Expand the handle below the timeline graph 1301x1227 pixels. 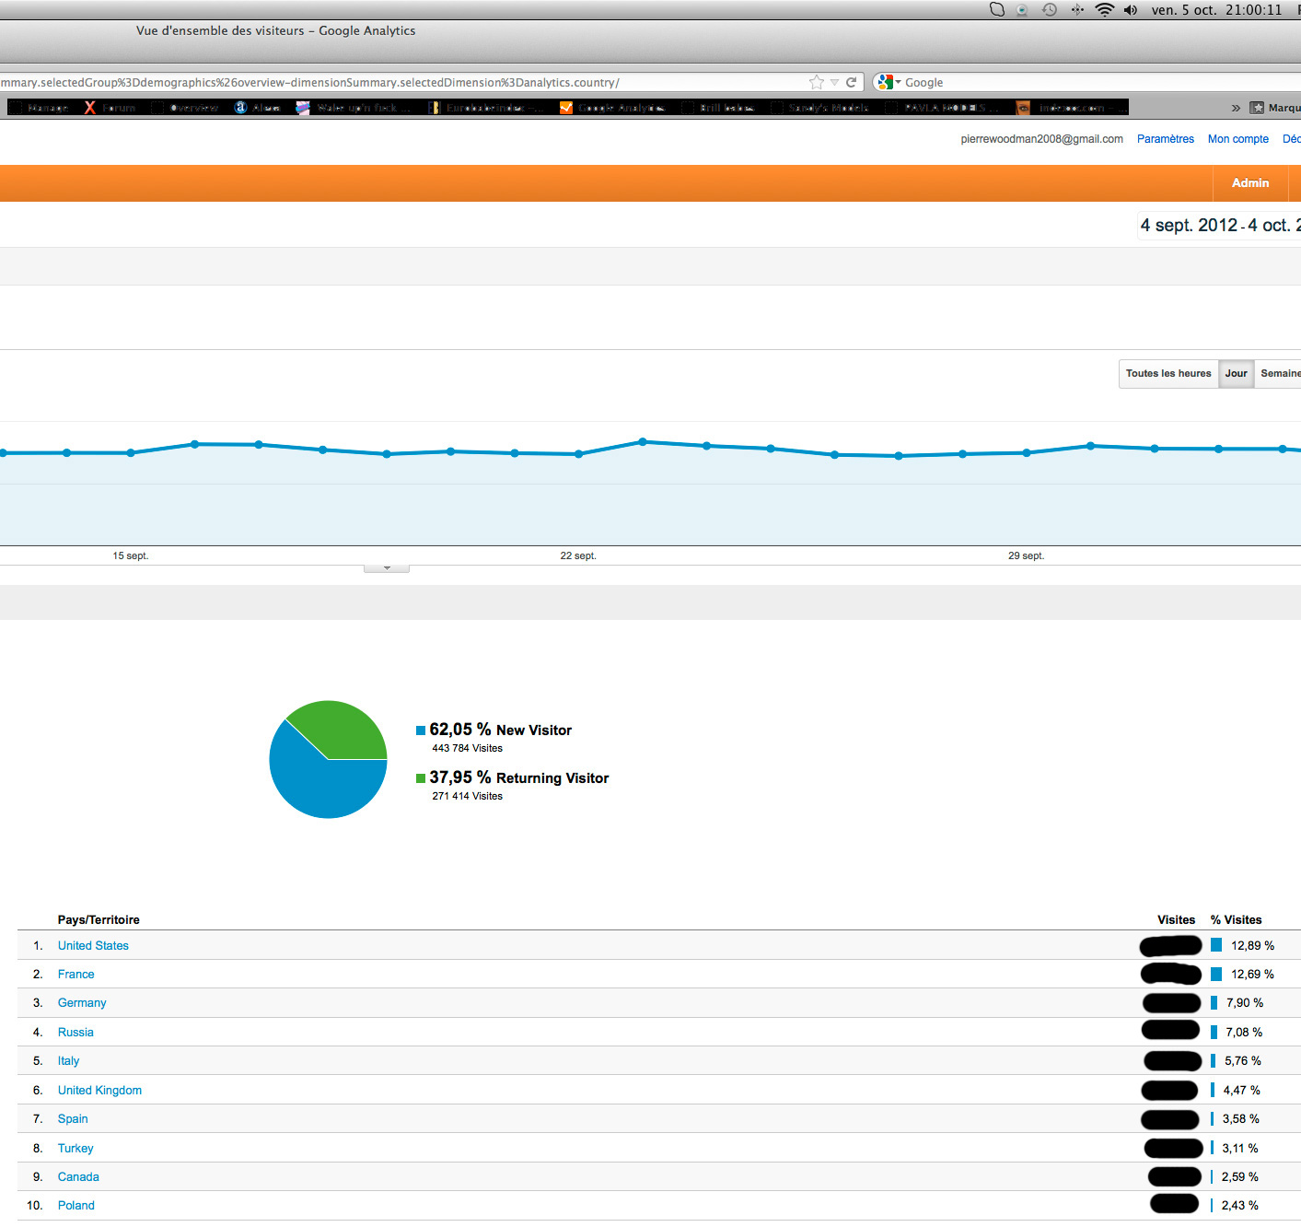[387, 568]
